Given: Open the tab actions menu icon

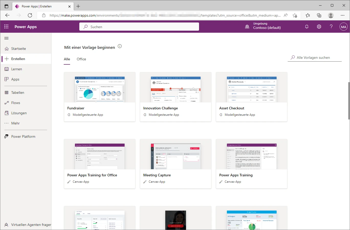Looking at the screenshot, I should (x=6, y=6).
